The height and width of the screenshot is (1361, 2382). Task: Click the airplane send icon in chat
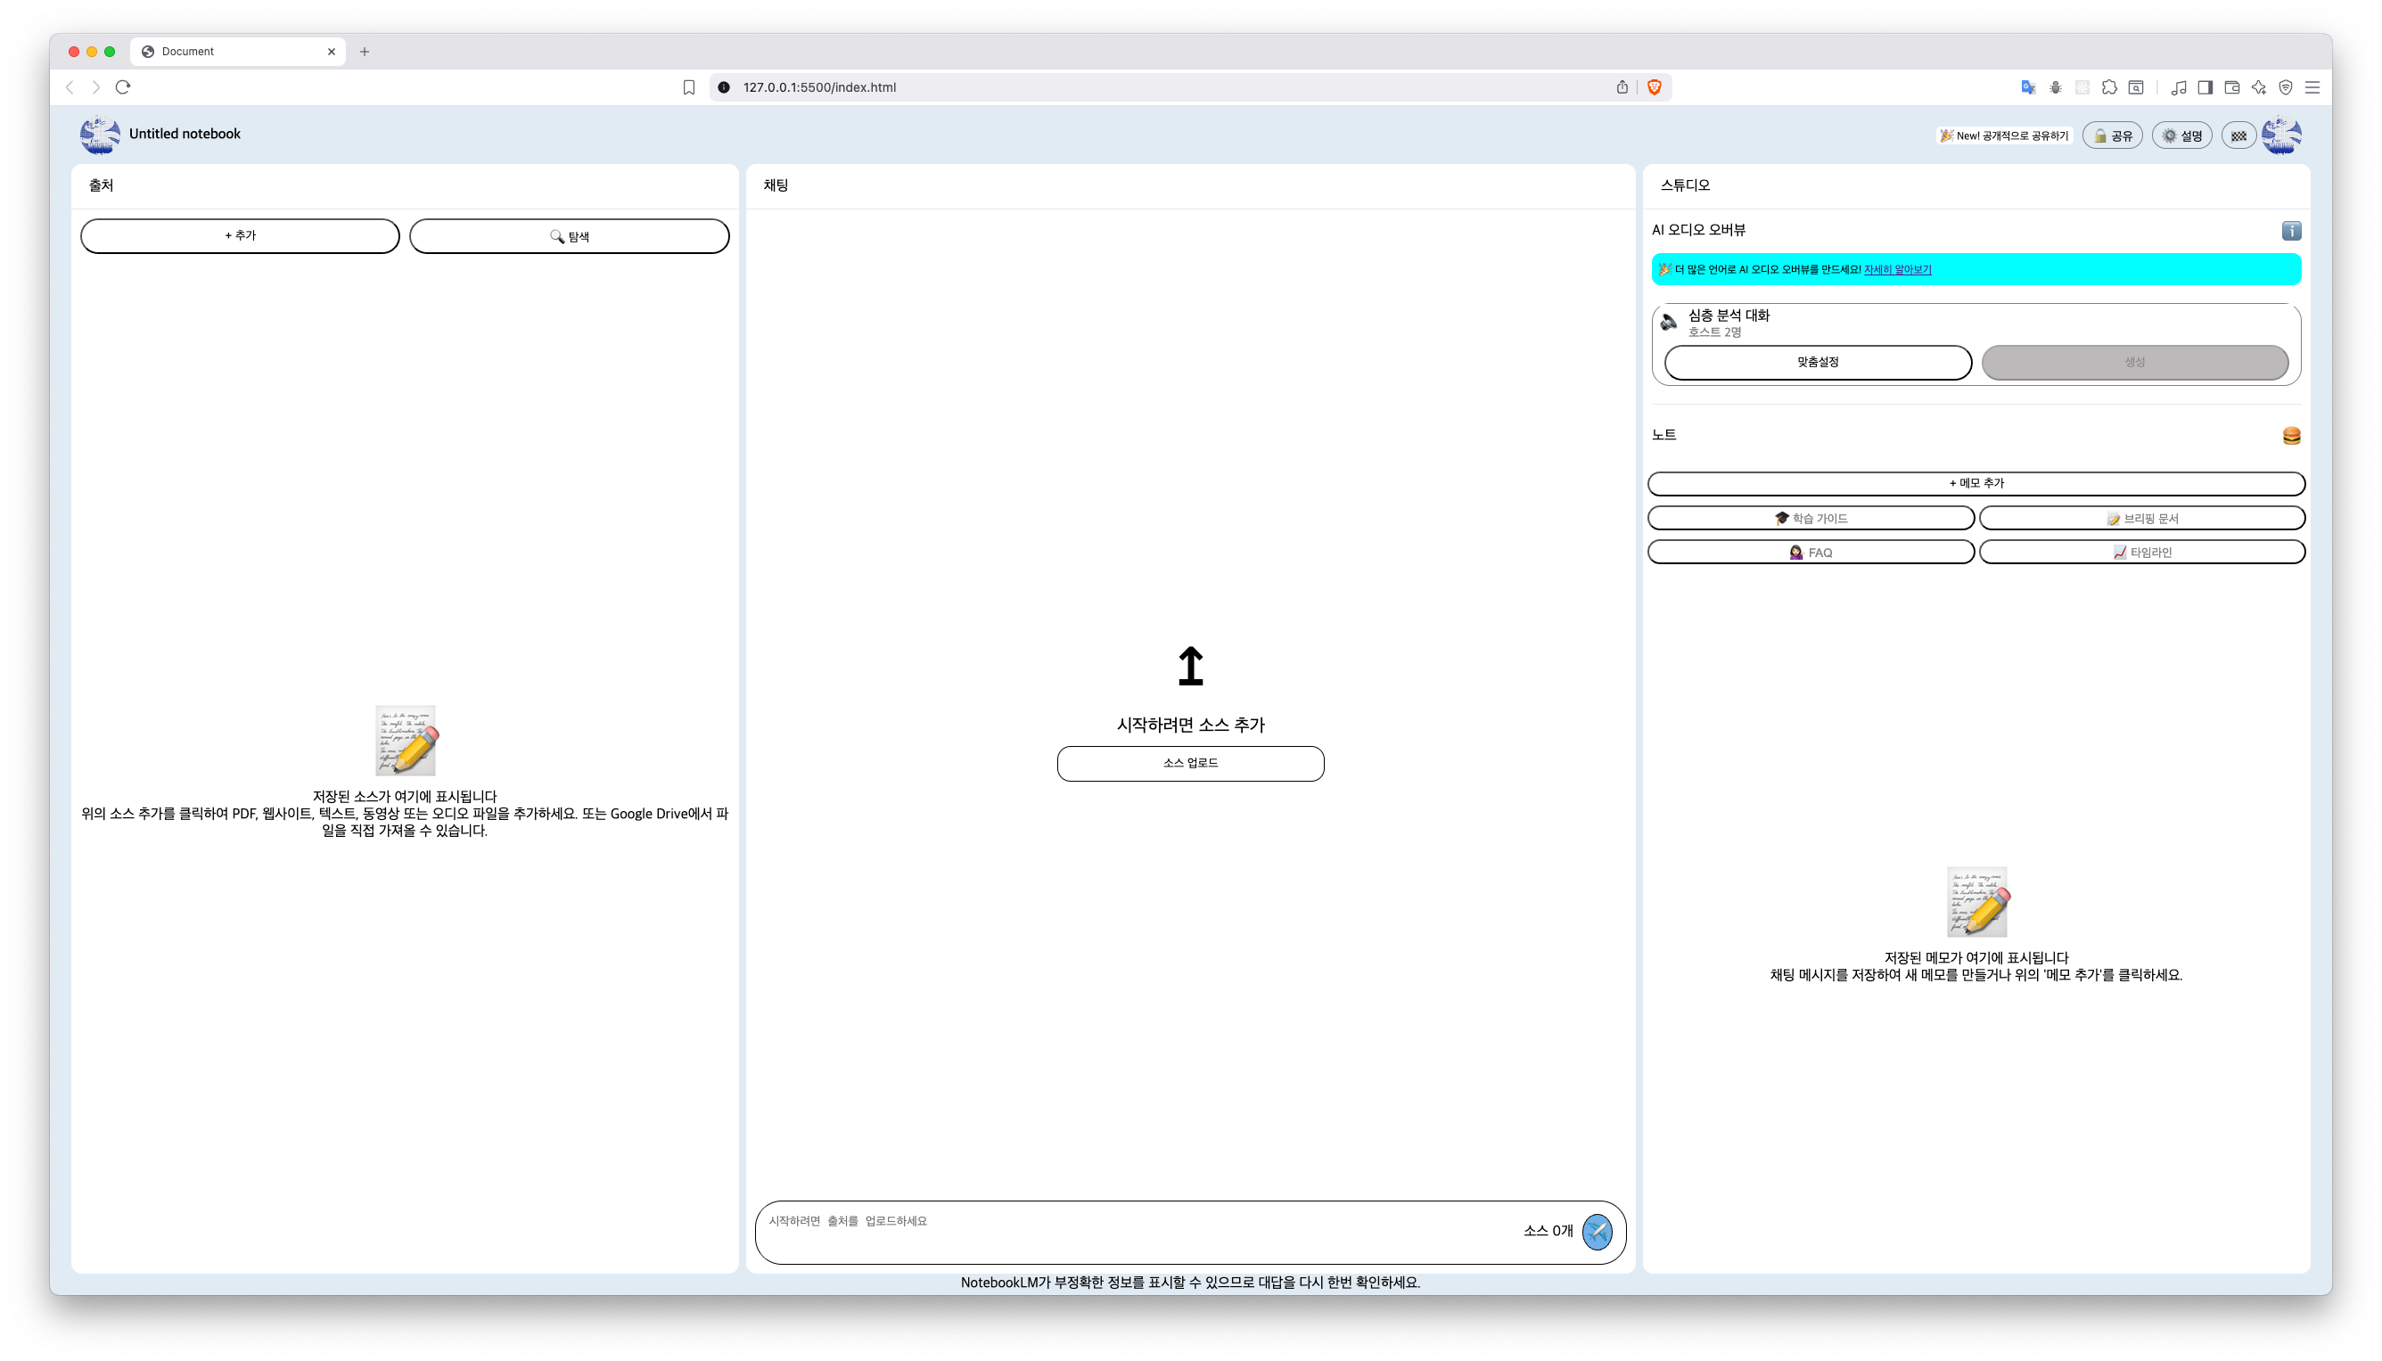[x=1597, y=1231]
